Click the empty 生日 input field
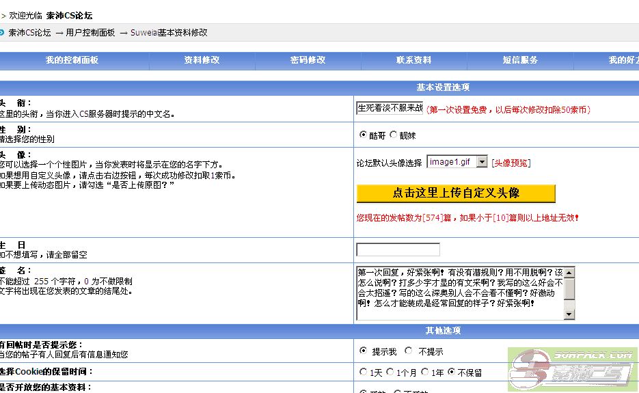The width and height of the screenshot is (639, 393). pyautogui.click(x=398, y=249)
